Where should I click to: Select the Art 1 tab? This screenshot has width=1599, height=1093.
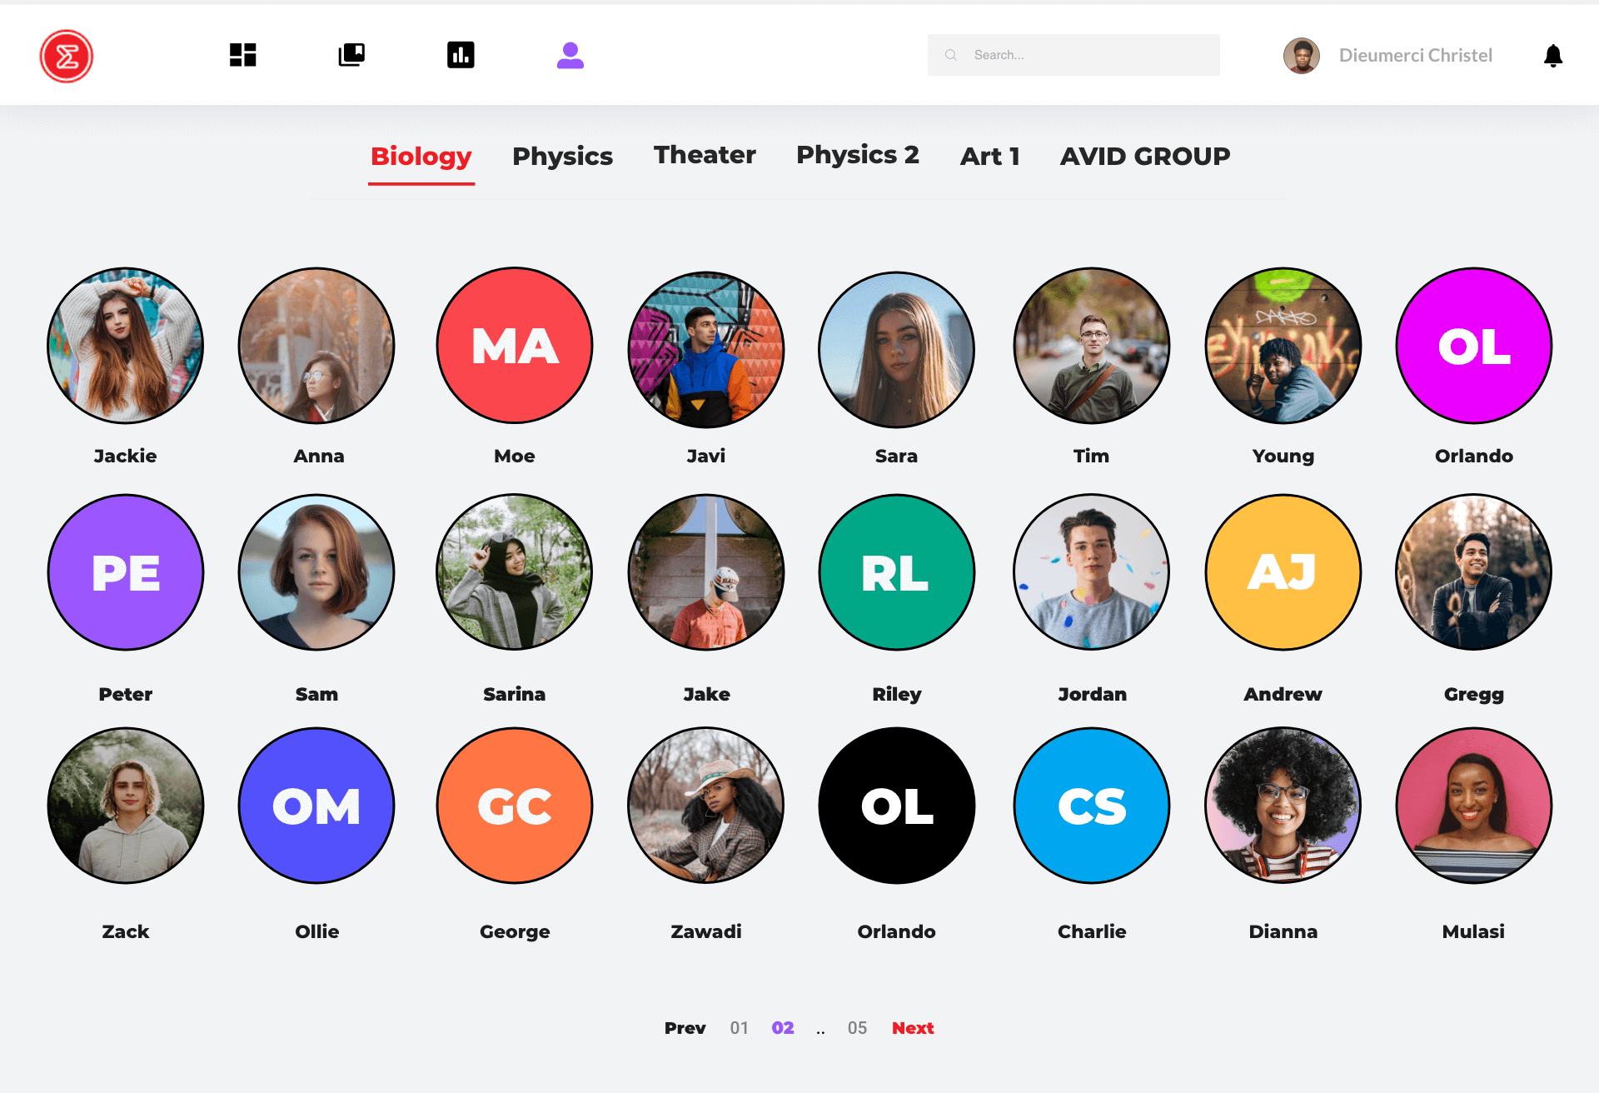click(x=990, y=156)
